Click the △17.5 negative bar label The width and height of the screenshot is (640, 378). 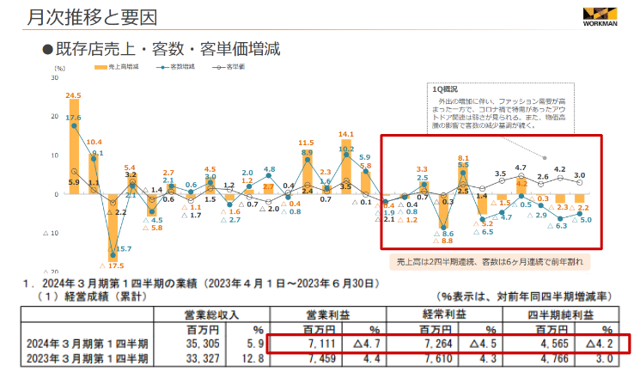click(113, 265)
